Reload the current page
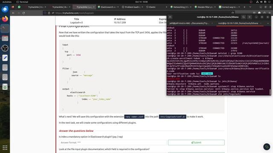Viewport: 273px width, 153px height. 24,13
